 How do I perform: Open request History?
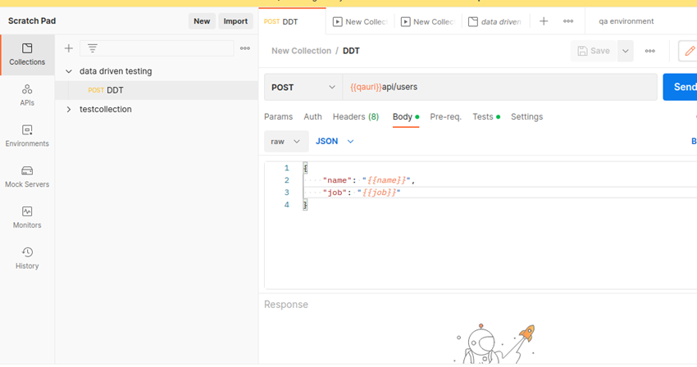(x=27, y=259)
